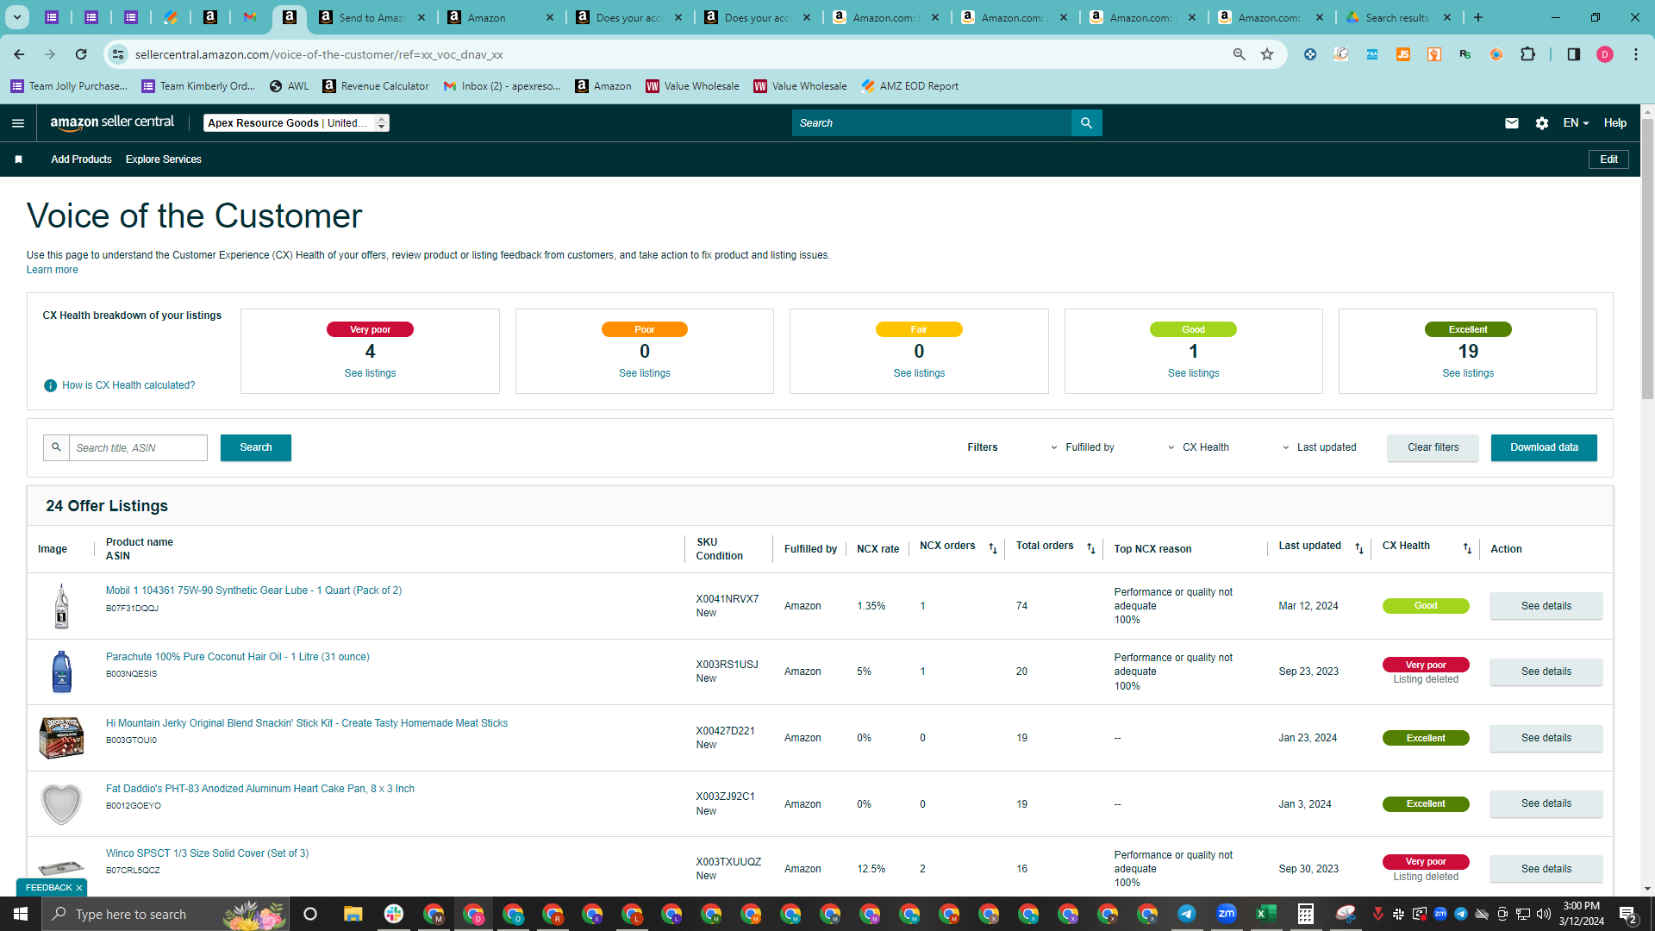Image resolution: width=1655 pixels, height=931 pixels.
Task: Open the Seller Central hamburger menu
Action: [x=18, y=123]
